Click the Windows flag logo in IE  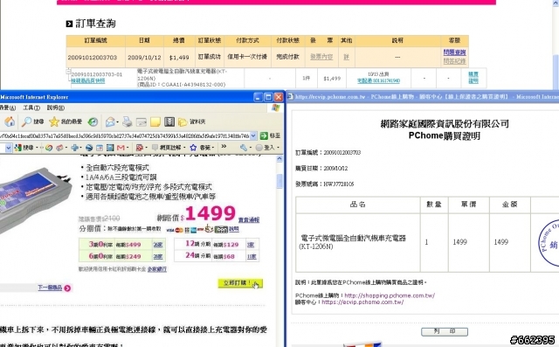click(x=275, y=108)
